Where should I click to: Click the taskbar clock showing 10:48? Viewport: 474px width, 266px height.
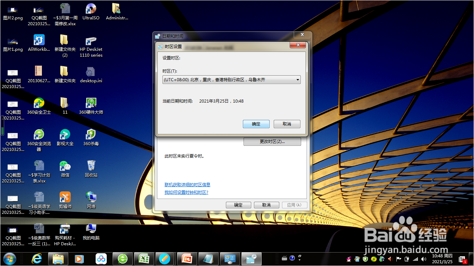point(442,259)
